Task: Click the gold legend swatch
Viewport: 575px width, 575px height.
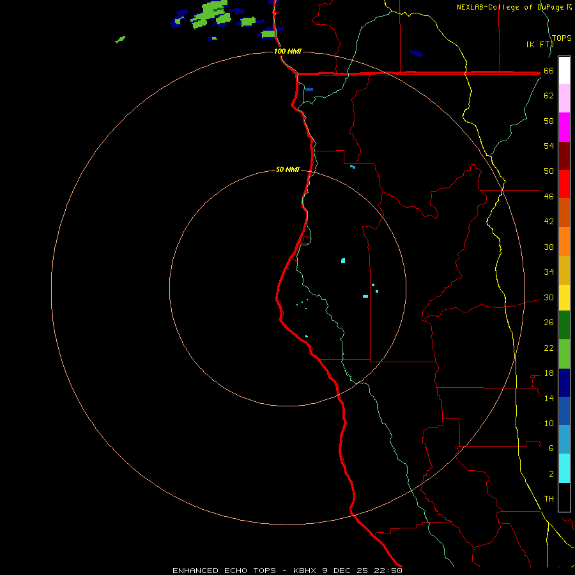Action: [564, 270]
